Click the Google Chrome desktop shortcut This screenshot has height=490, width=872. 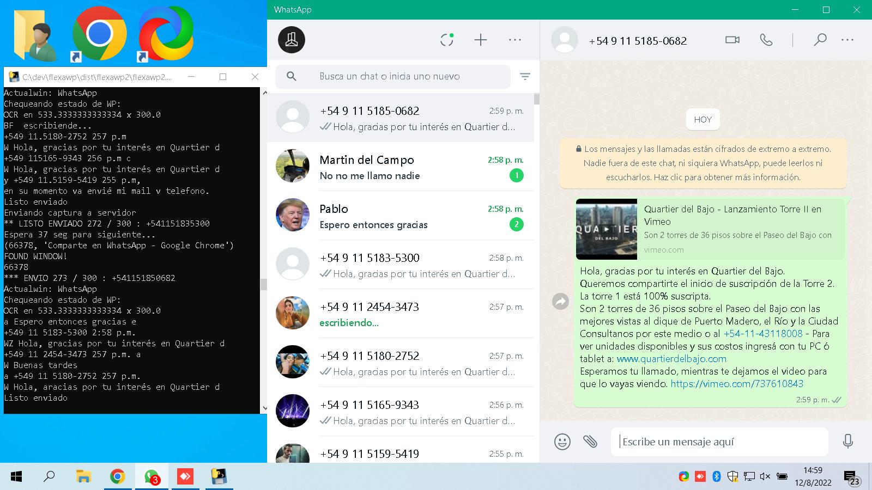tap(99, 34)
